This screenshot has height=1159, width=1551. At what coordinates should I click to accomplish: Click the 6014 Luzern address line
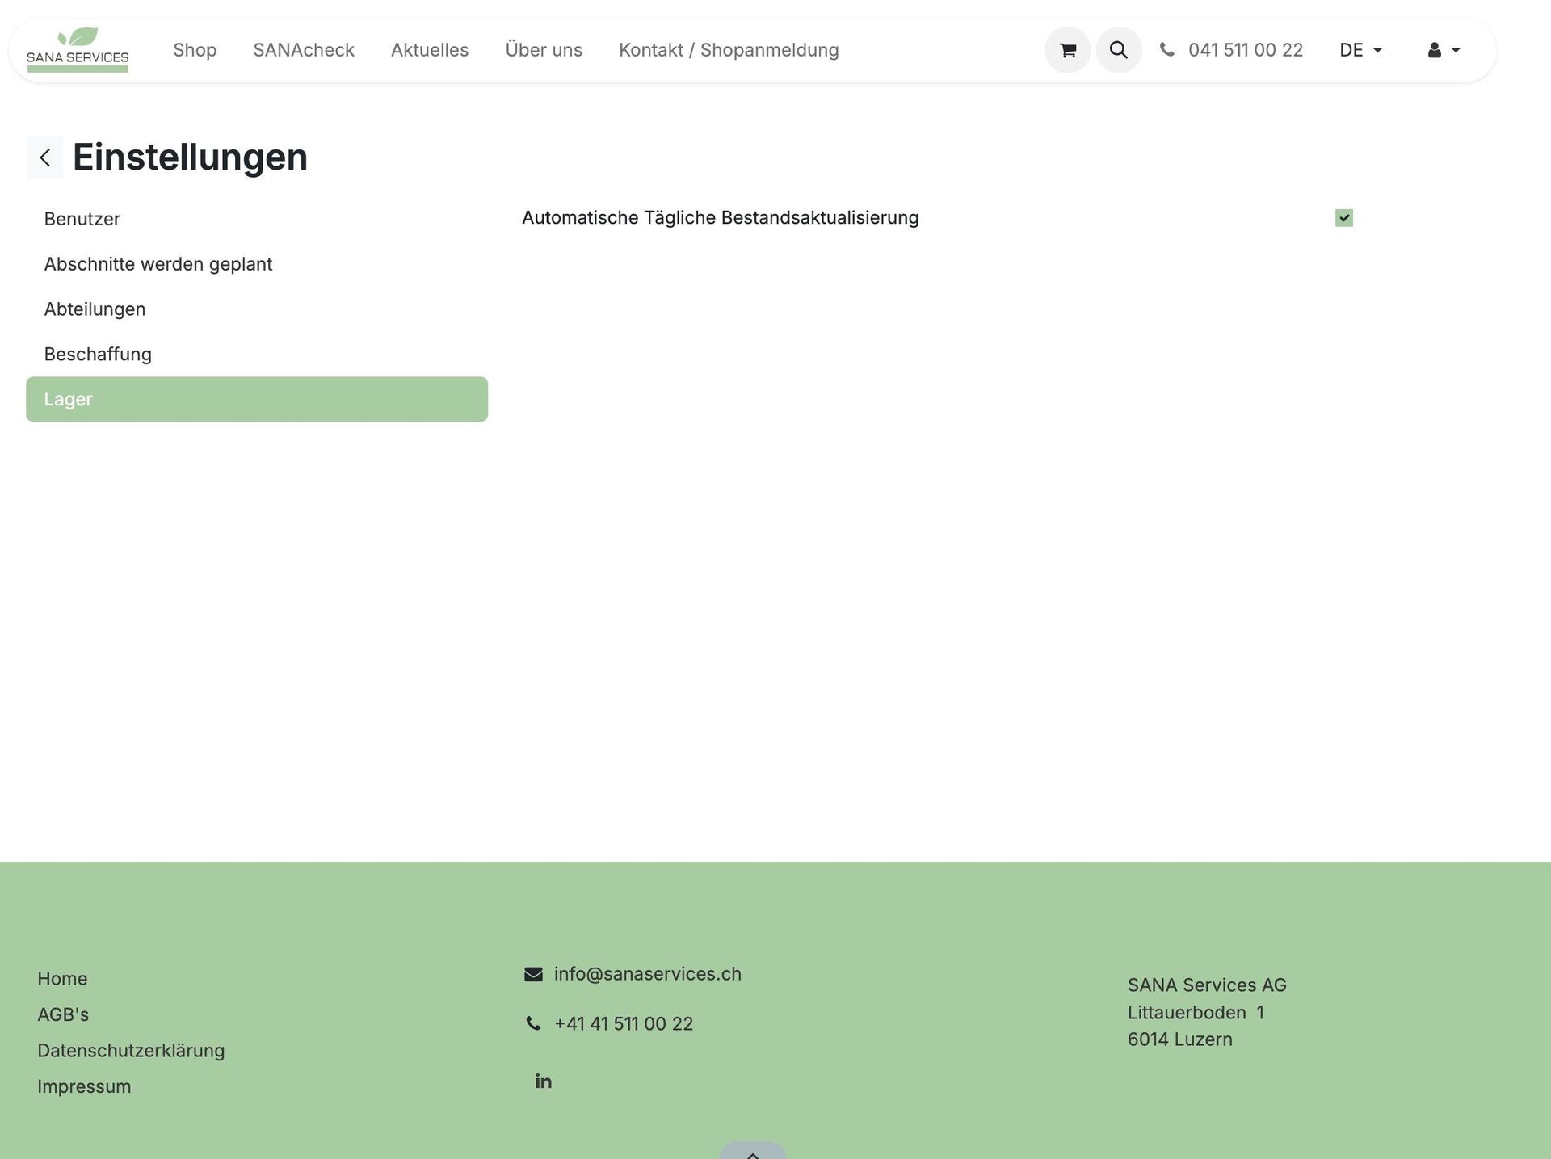tap(1180, 1039)
